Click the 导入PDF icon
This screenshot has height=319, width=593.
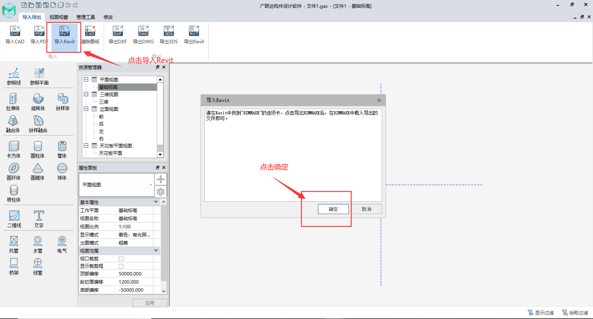coord(39,35)
